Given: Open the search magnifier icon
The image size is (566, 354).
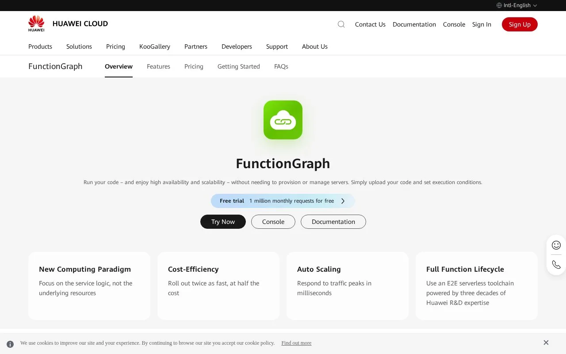Looking at the screenshot, I should 341,24.
